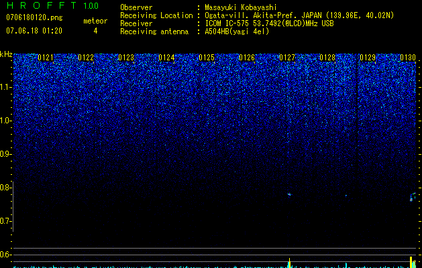
Task: Click the HROFFT 1.0.0 program title
Action: (53, 5)
